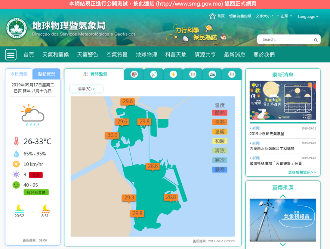Click the Macau SMG logo emblem
Image resolution: width=330 pixels, height=249 pixels.
[17, 29]
